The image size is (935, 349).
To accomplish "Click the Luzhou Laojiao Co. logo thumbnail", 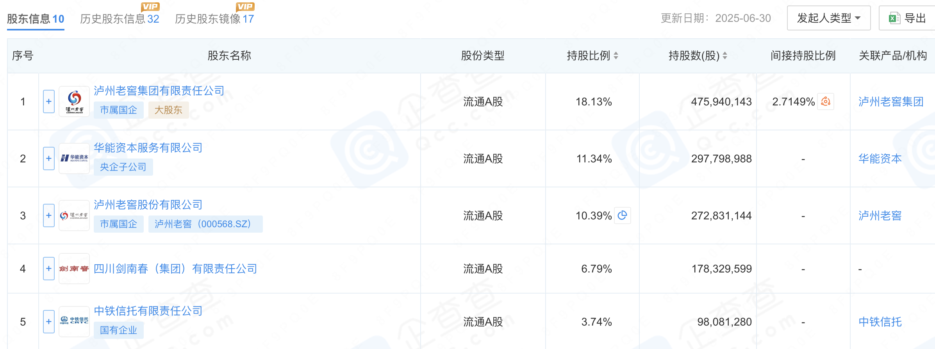I will 74,215.
